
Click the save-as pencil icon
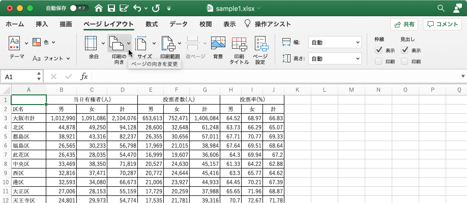point(124,8)
